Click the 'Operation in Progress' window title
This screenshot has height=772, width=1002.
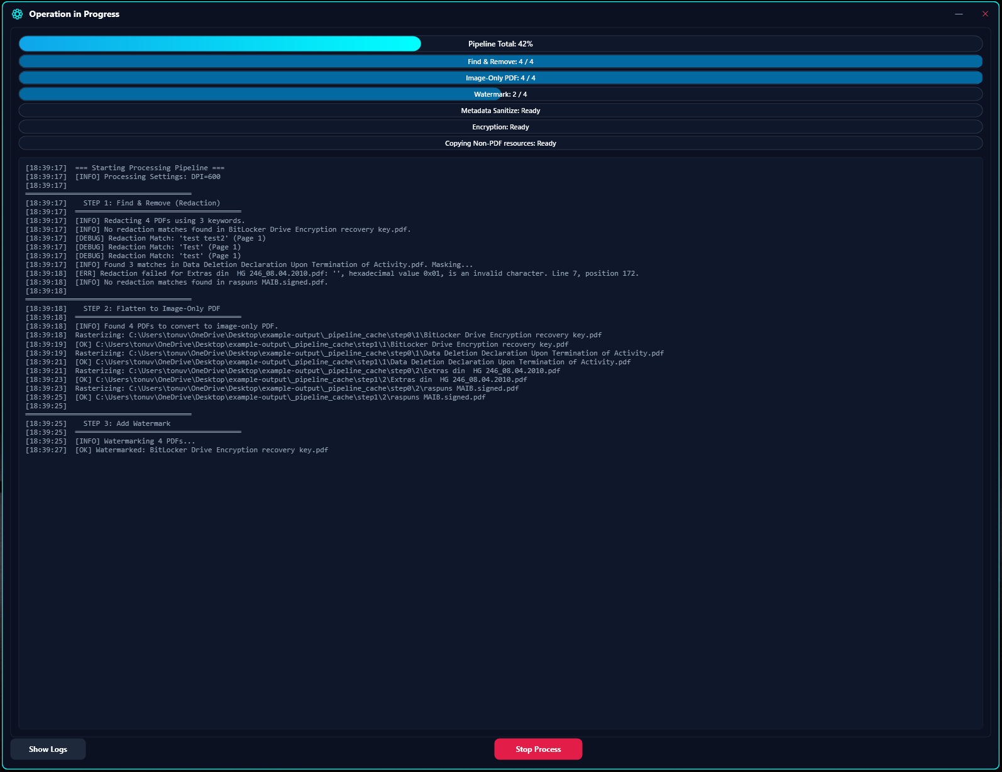74,14
